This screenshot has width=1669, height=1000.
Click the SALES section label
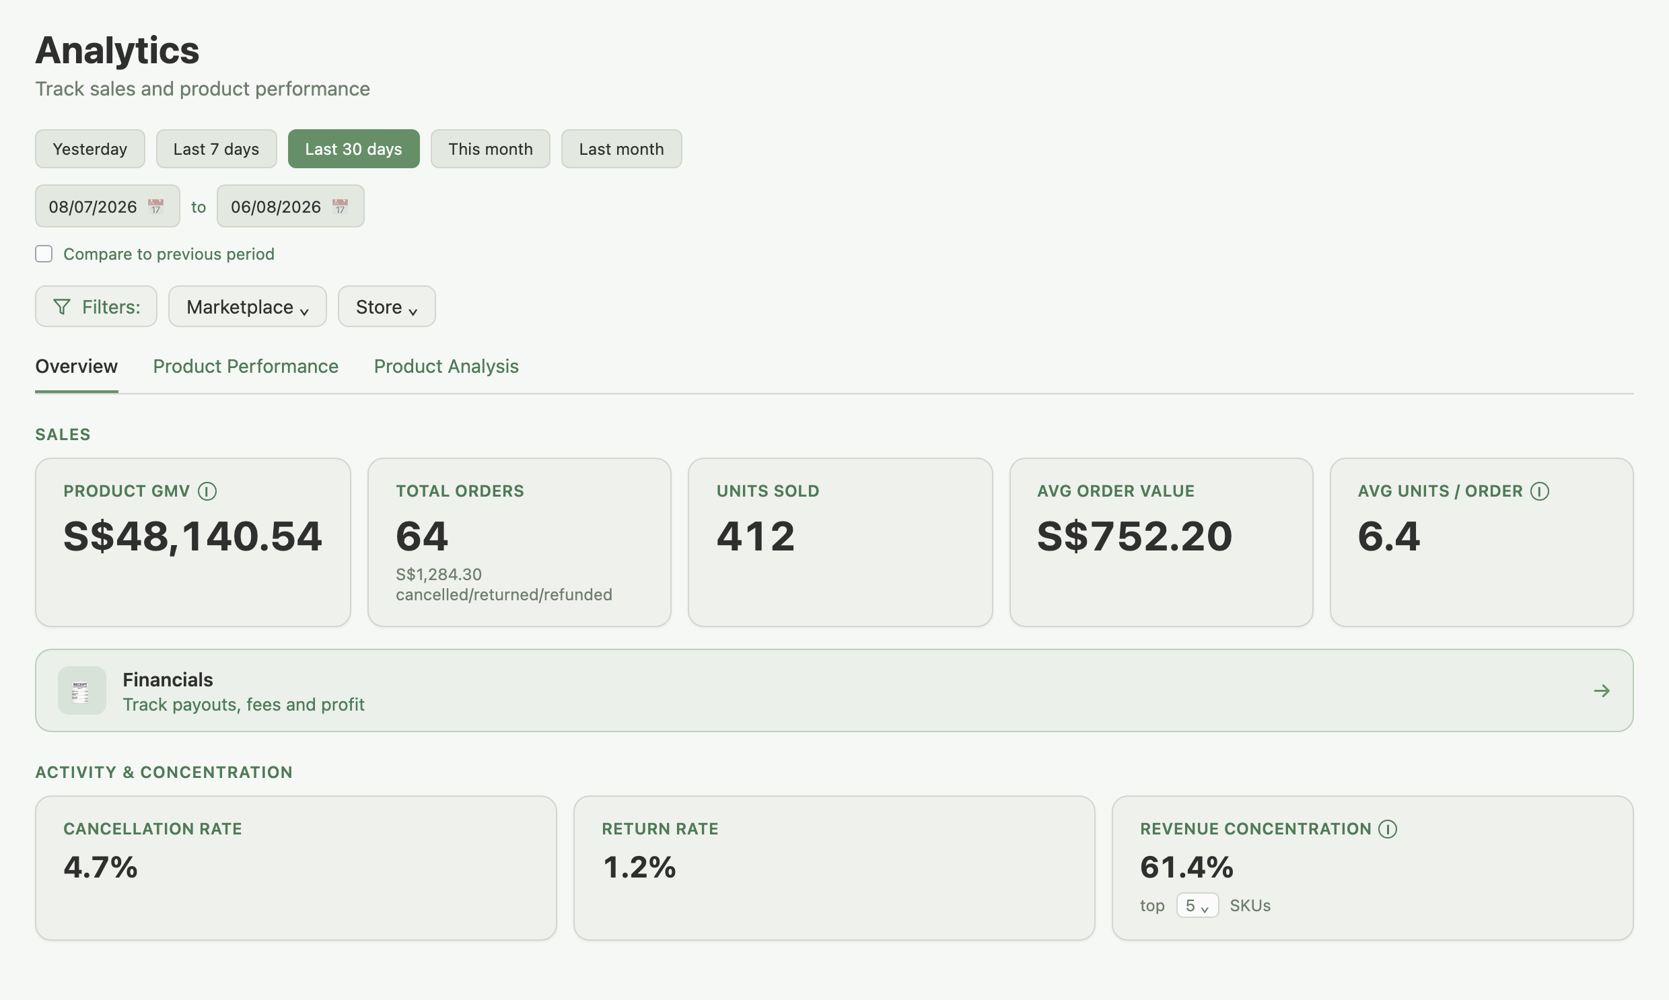tap(63, 435)
